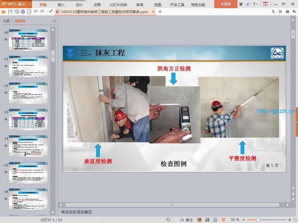Click the Open folder icon in quick toolbar

click(3, 12)
